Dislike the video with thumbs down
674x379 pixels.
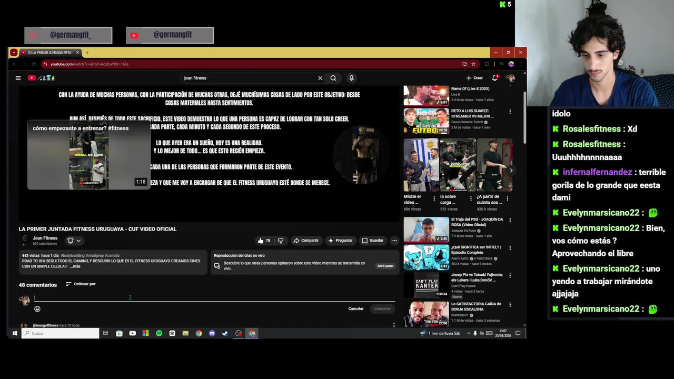[281, 241]
